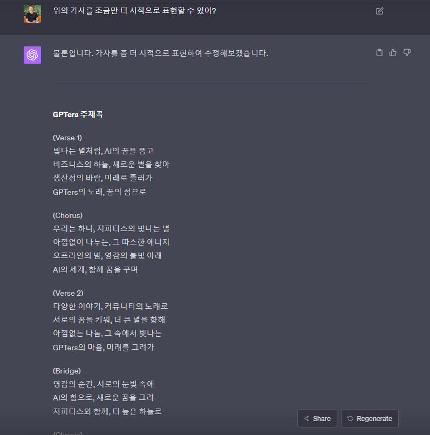This screenshot has width=430, height=435.
Task: Click the (Verse 2) label
Action: [x=68, y=293]
